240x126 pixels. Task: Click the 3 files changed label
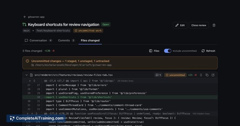pos(32,51)
